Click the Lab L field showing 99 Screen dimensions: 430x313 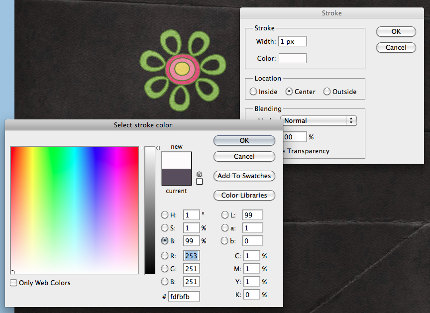(252, 214)
